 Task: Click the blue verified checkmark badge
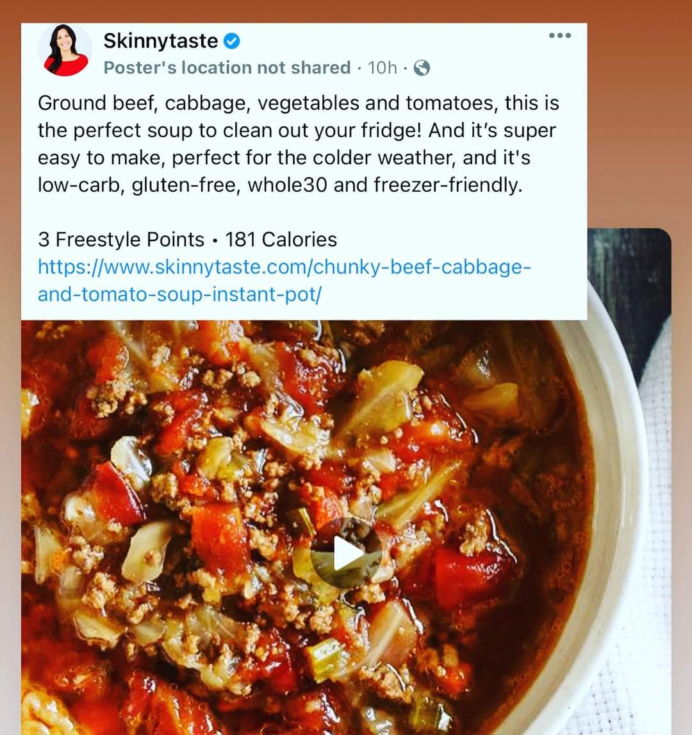click(x=231, y=41)
